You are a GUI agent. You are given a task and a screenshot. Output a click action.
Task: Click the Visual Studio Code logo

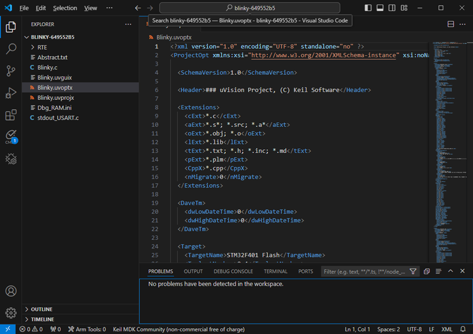(x=8, y=8)
